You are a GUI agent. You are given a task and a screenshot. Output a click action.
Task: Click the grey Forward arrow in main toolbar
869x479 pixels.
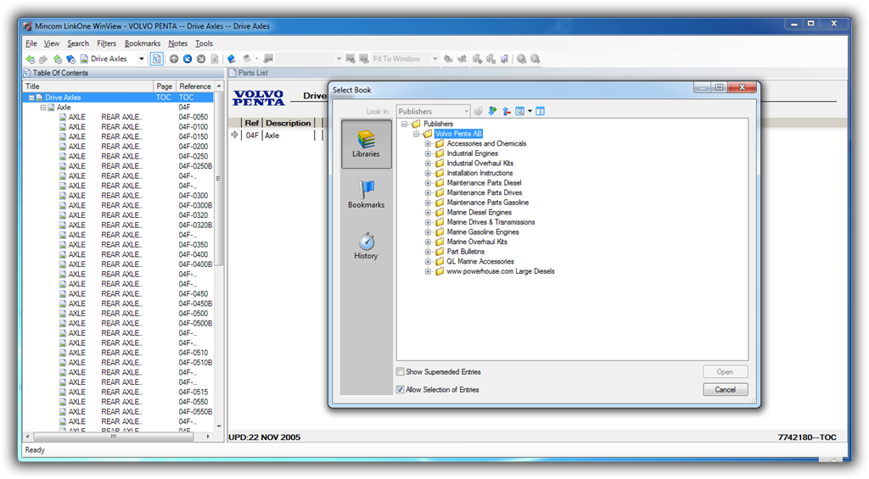tap(43, 58)
